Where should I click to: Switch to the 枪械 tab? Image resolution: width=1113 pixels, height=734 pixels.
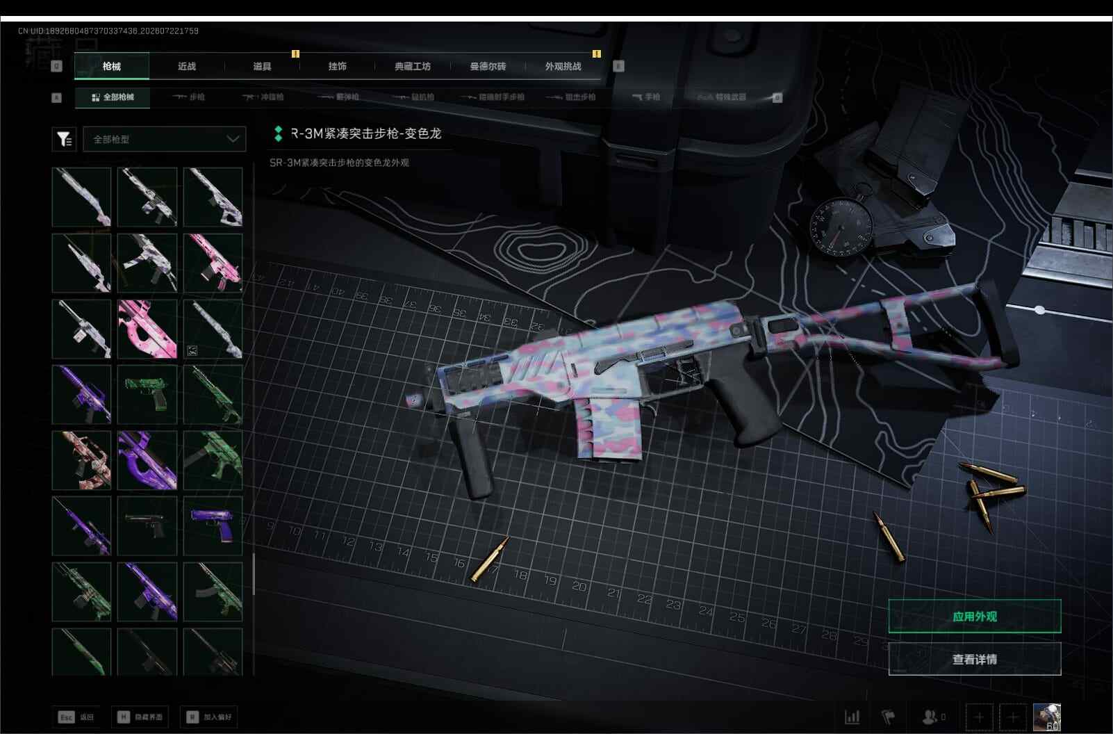pos(112,66)
